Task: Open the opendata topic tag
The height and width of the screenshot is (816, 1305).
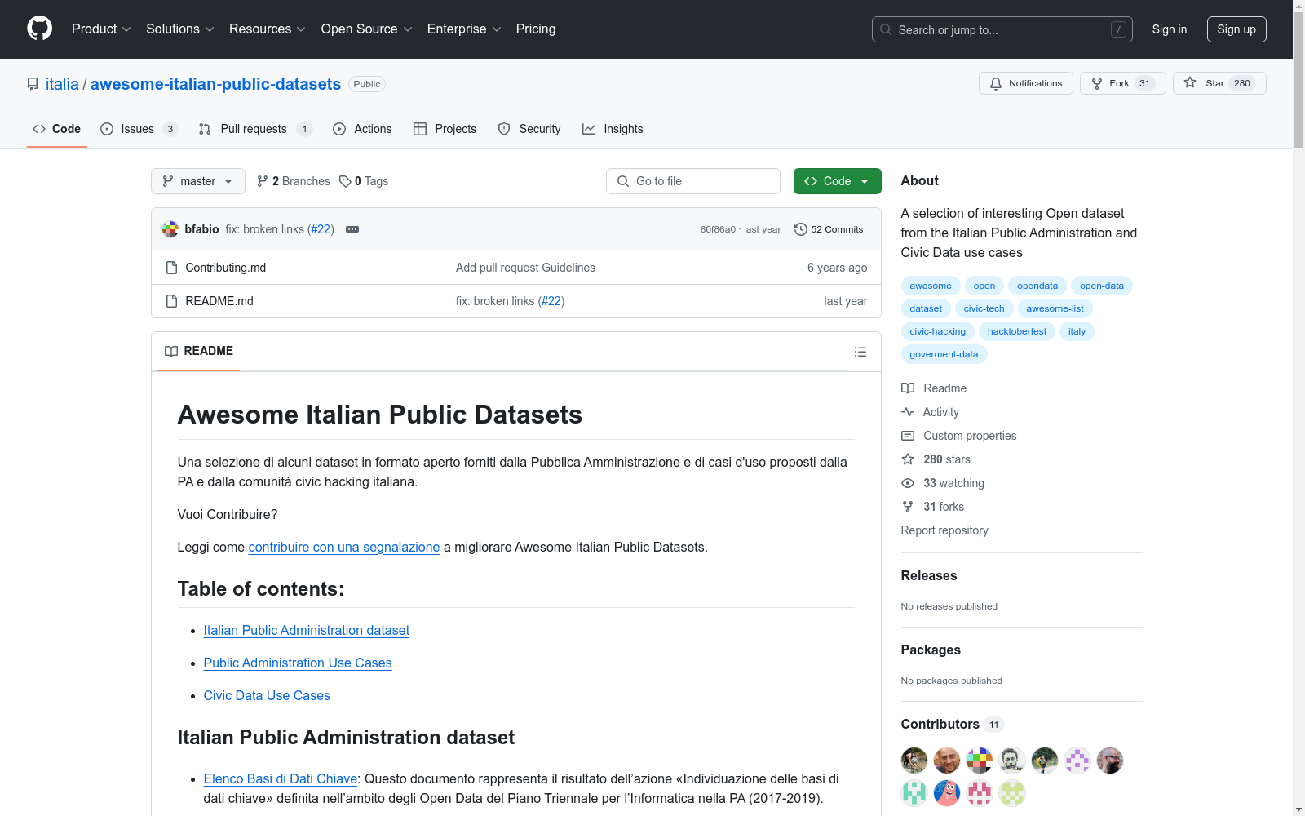Action: 1037,286
